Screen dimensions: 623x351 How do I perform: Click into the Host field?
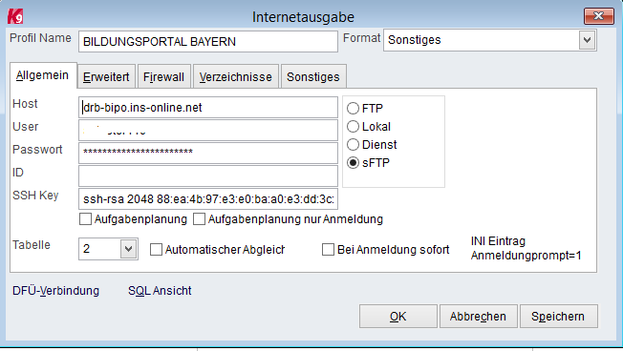pyautogui.click(x=207, y=108)
